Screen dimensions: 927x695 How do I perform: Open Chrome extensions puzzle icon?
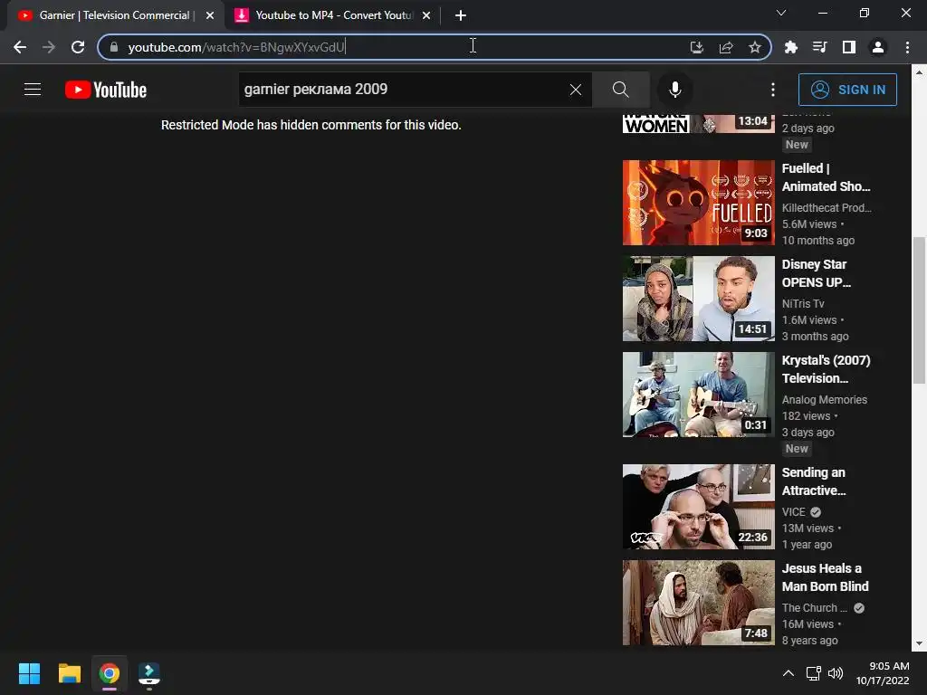790,47
